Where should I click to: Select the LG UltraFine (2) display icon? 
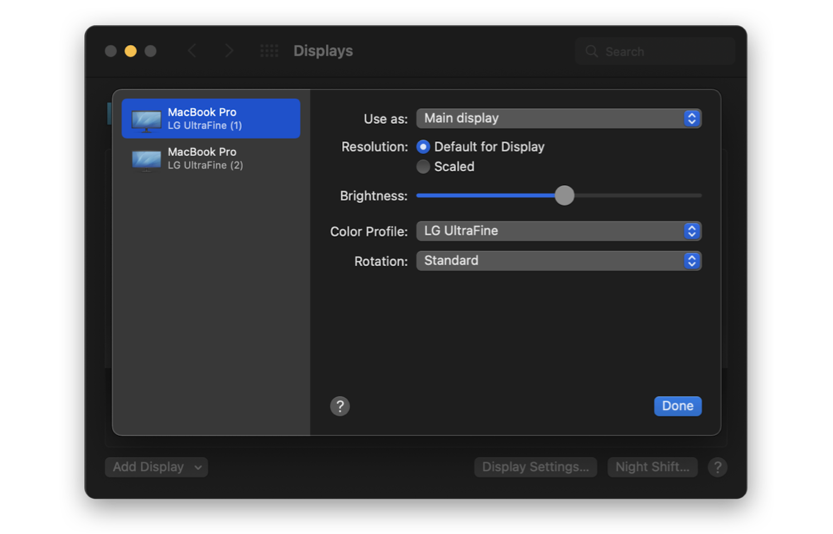[x=146, y=160]
